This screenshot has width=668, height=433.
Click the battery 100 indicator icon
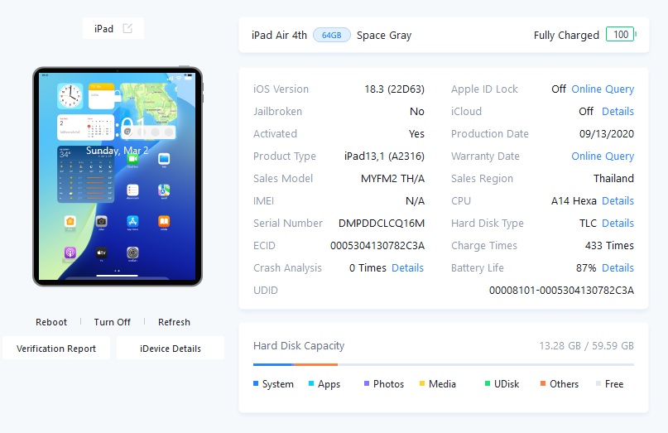(621, 35)
